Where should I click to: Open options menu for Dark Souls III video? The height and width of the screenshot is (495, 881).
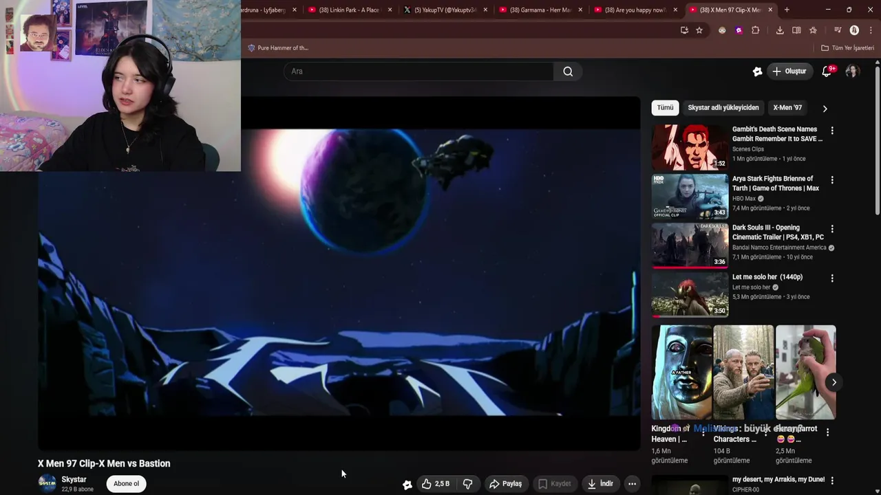click(832, 229)
